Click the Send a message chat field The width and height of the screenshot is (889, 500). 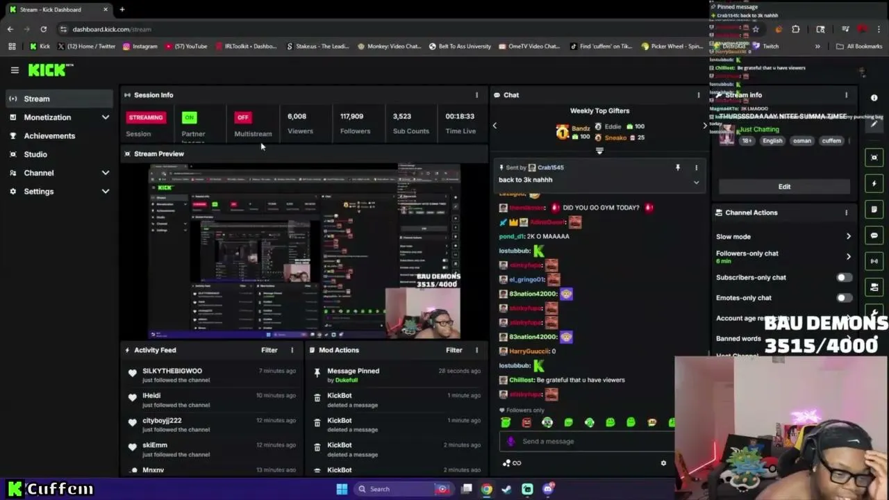point(587,442)
